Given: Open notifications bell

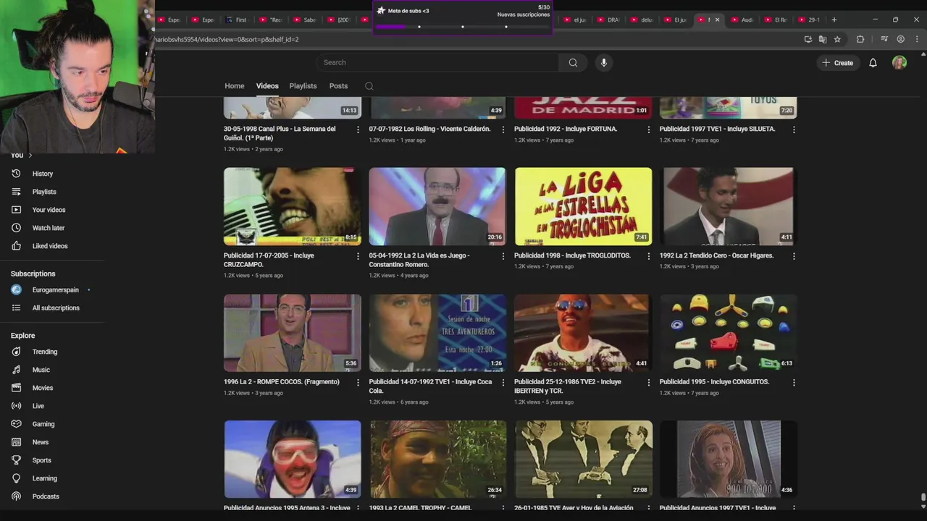Looking at the screenshot, I should click(873, 63).
